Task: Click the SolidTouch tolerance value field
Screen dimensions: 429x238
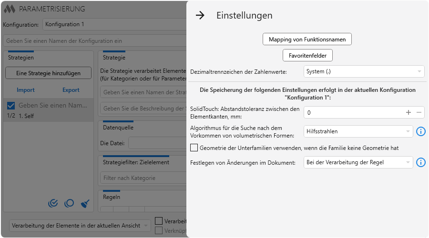Action: (353, 113)
